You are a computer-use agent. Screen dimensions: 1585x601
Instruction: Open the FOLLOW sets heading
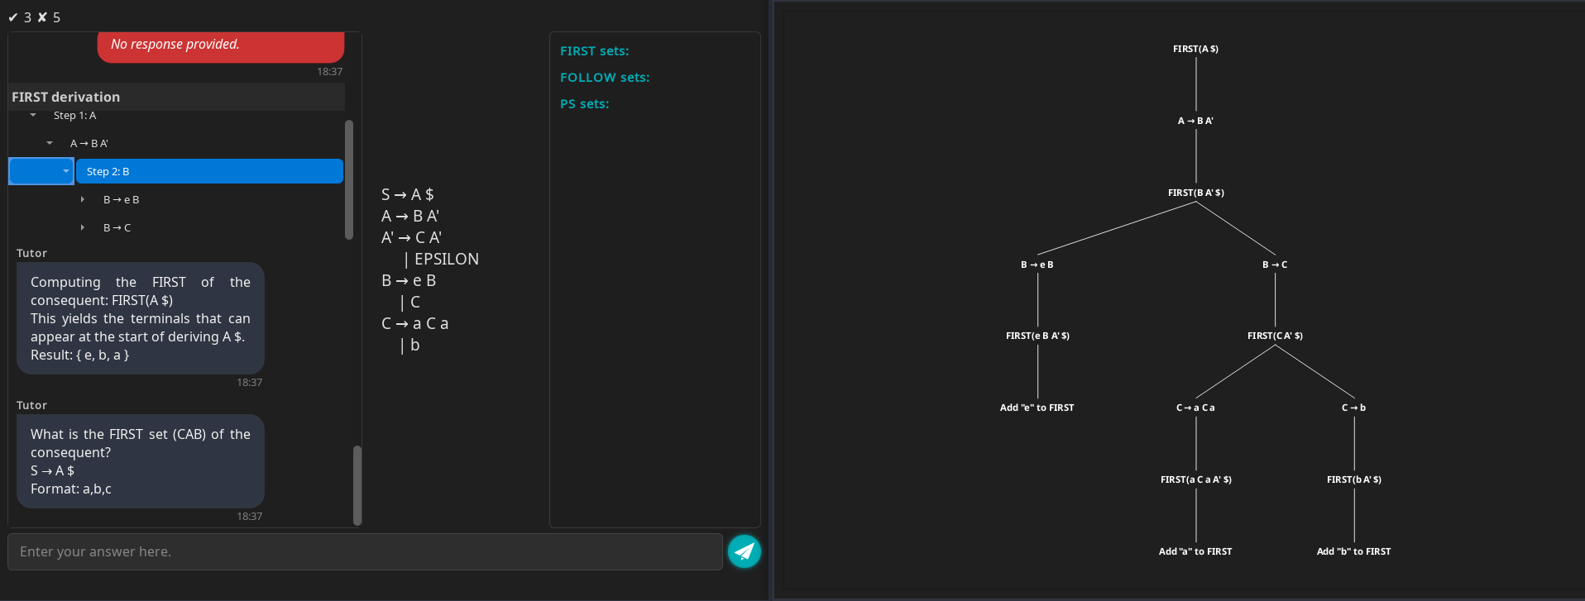605,78
